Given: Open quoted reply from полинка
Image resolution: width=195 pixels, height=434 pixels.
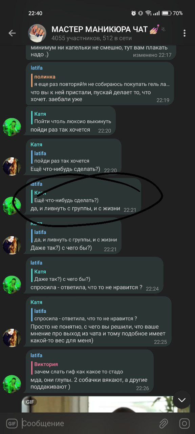Looking at the screenshot, I should (100, 80).
